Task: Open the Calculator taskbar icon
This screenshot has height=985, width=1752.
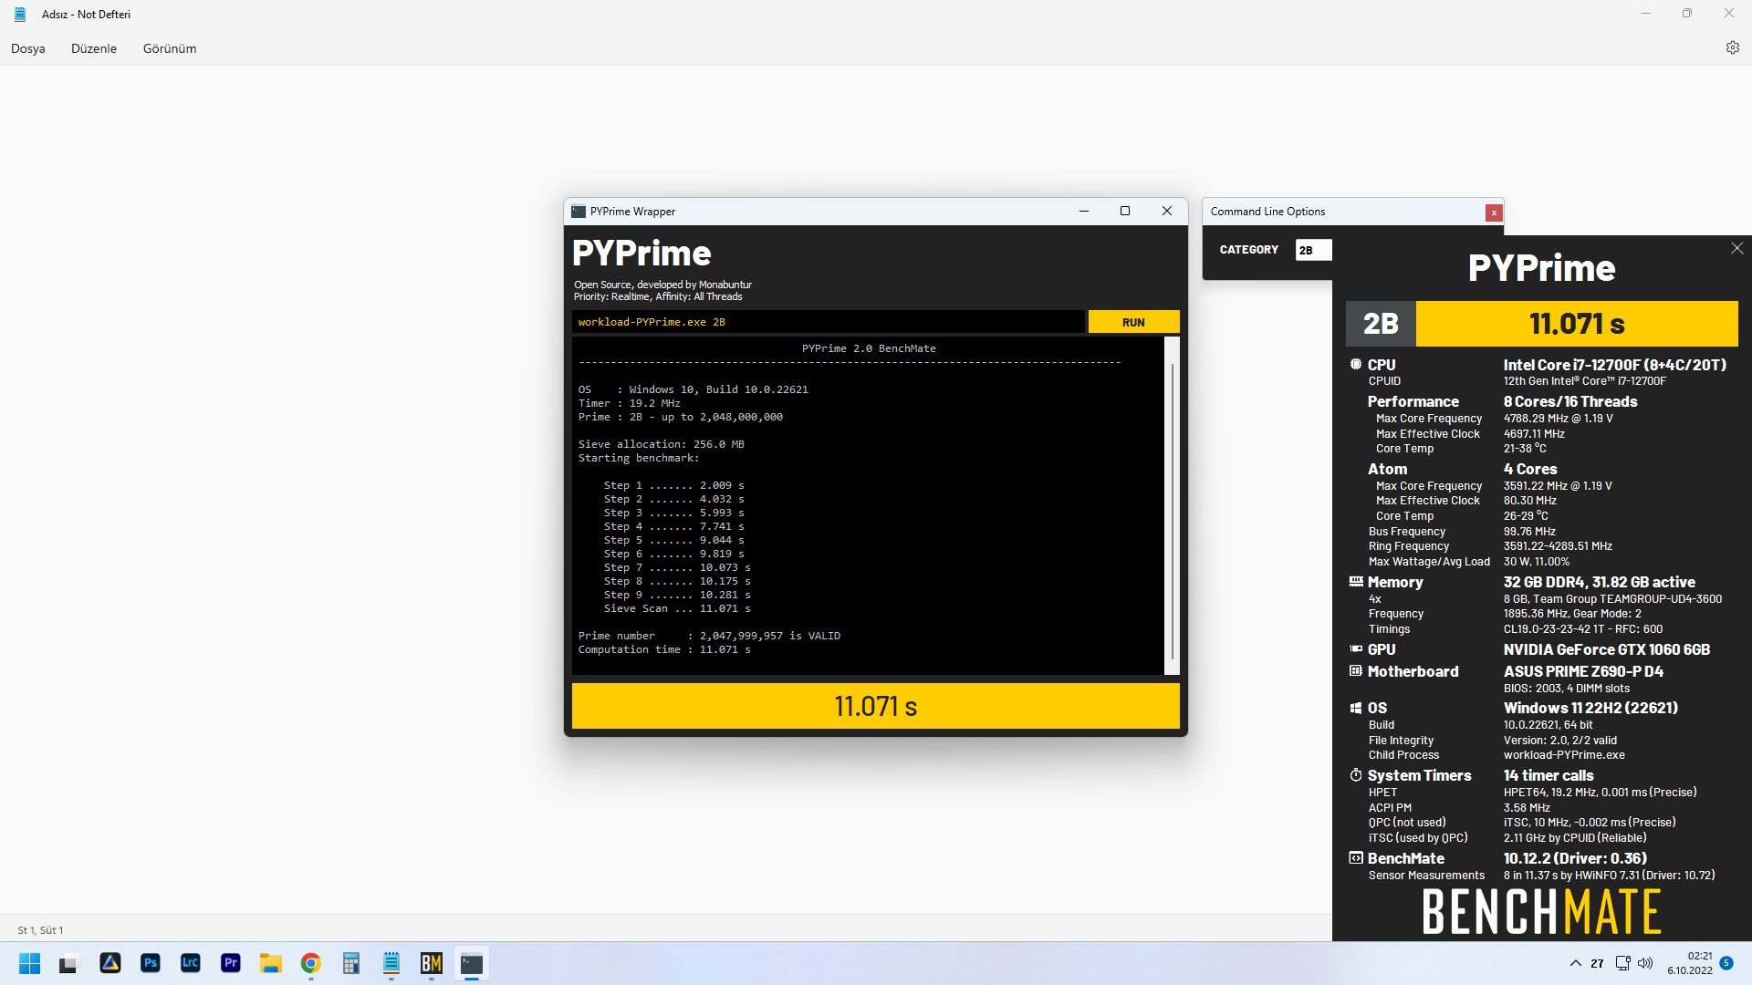Action: 351,963
